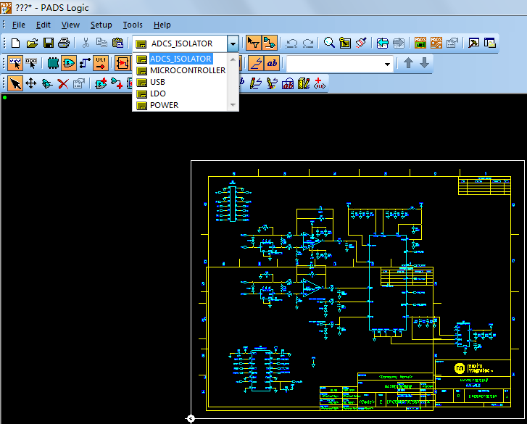Create a new schematic file
This screenshot has height=424, width=527.
tap(15, 43)
